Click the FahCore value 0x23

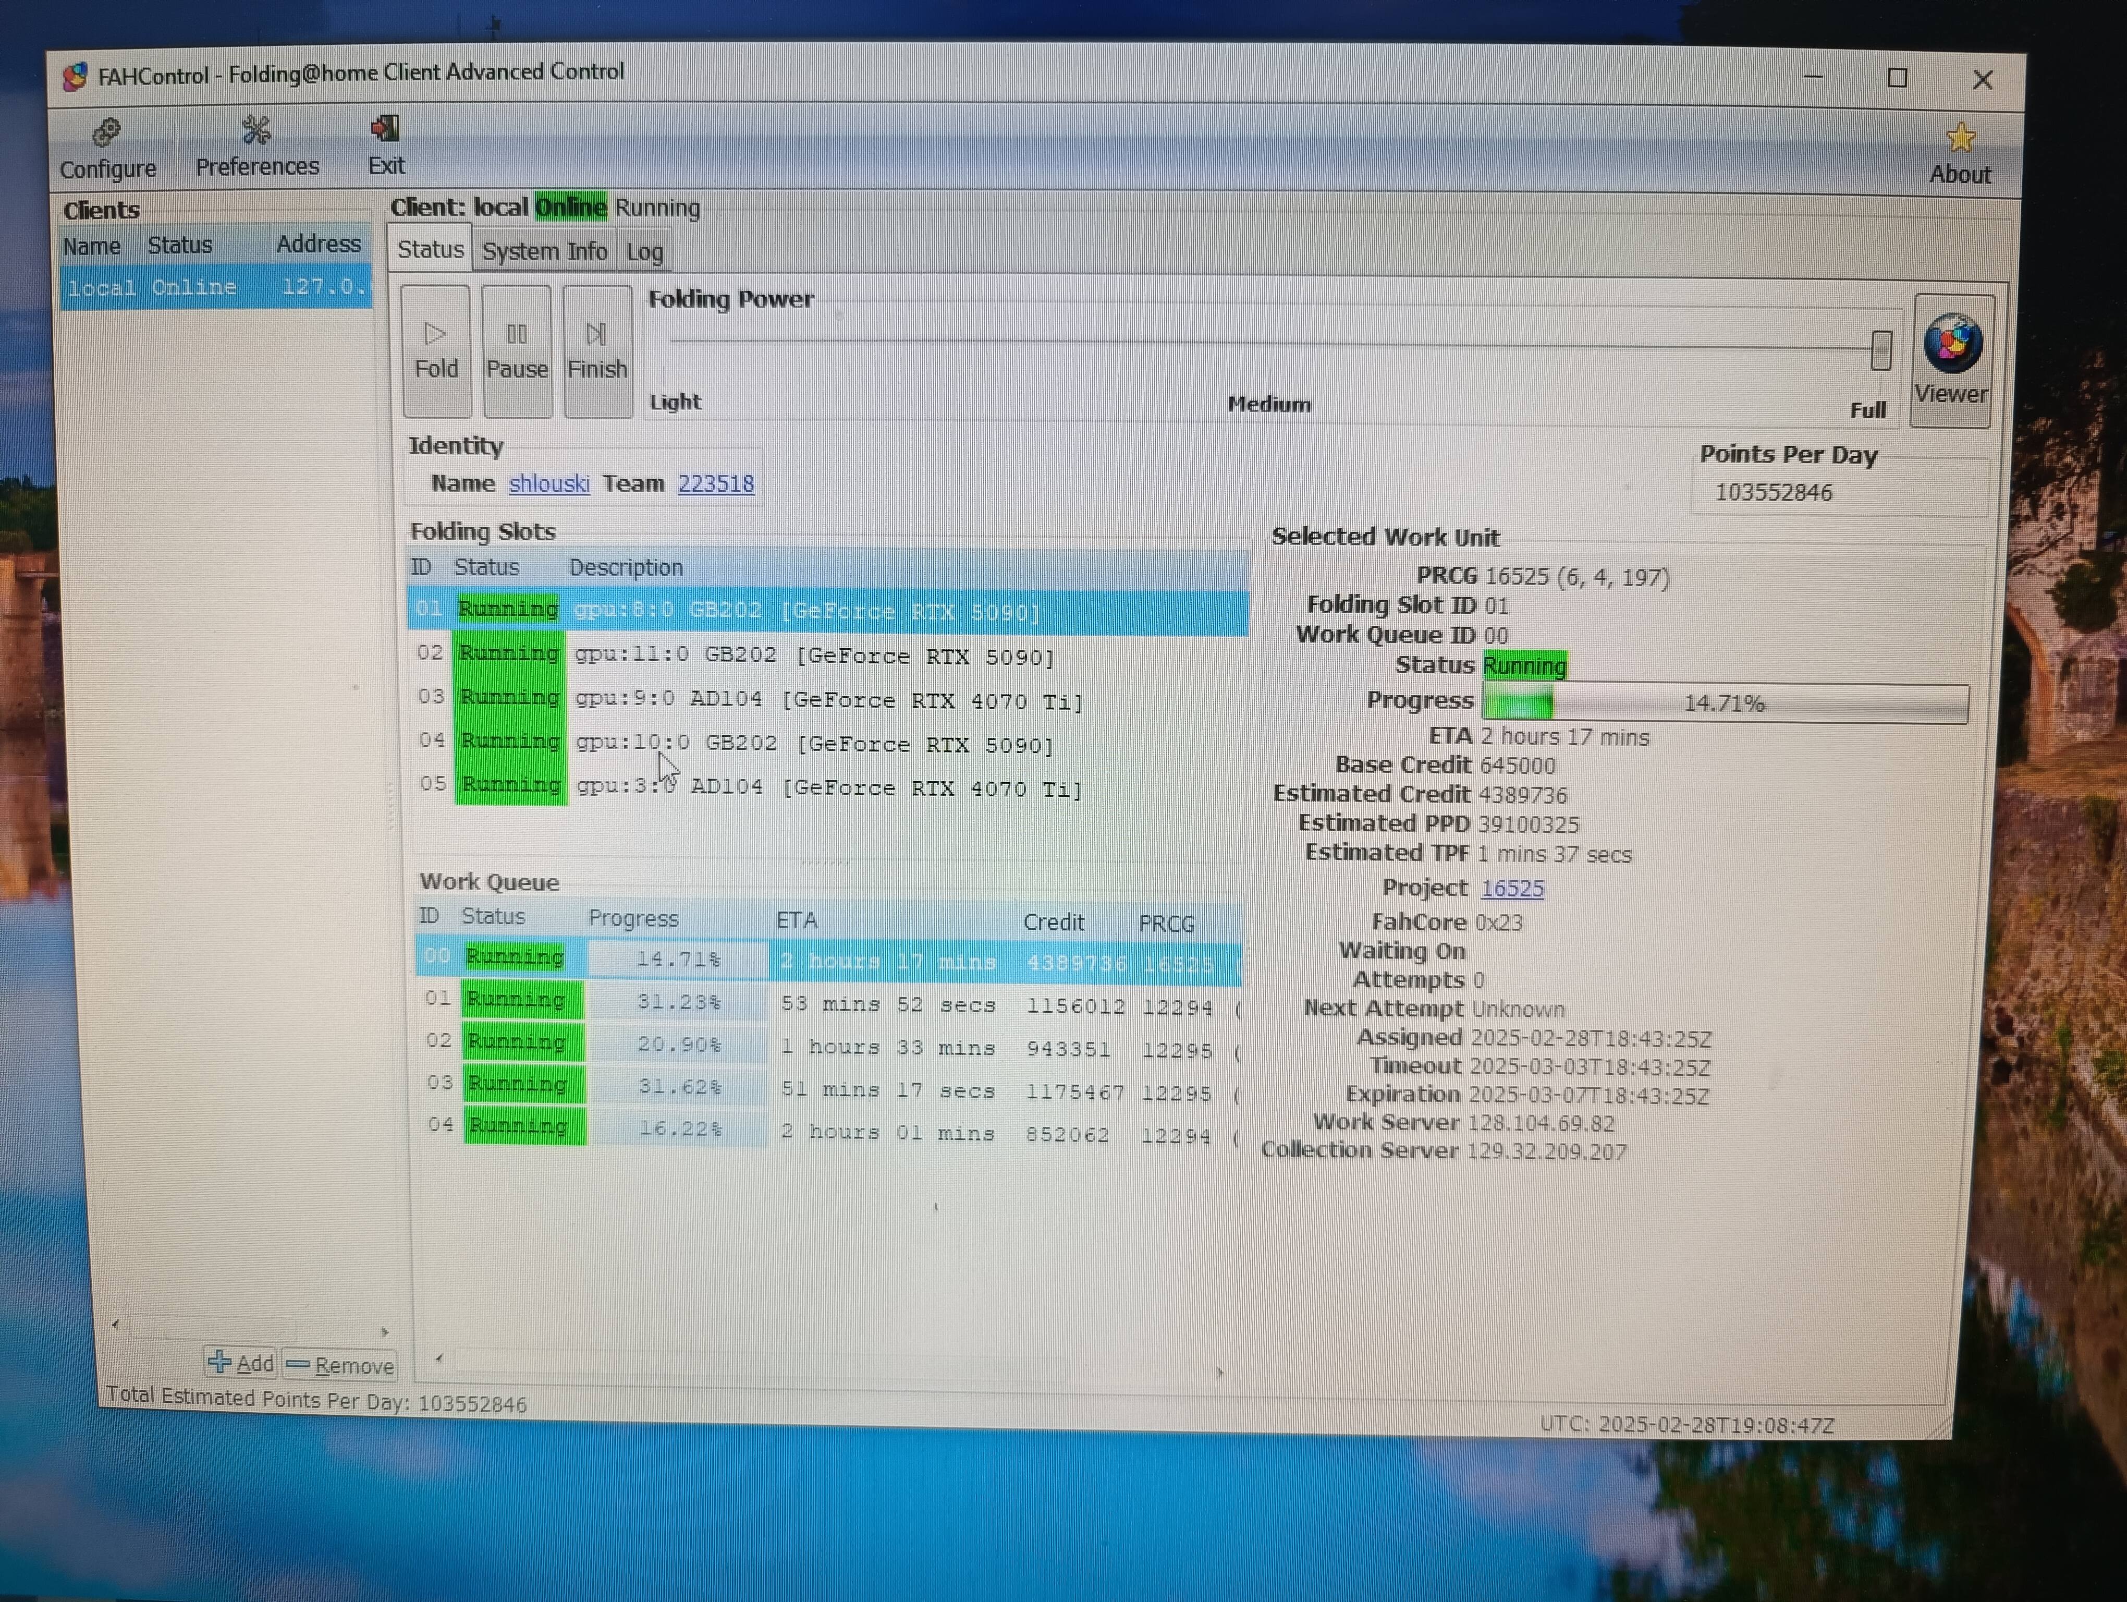coord(1498,922)
